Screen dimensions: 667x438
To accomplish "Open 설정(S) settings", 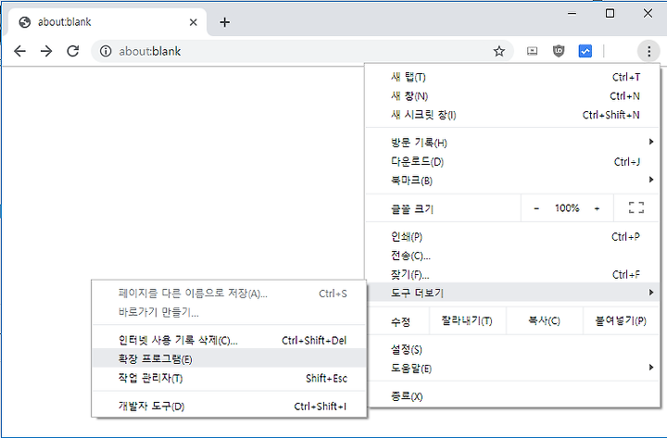I will (512, 349).
